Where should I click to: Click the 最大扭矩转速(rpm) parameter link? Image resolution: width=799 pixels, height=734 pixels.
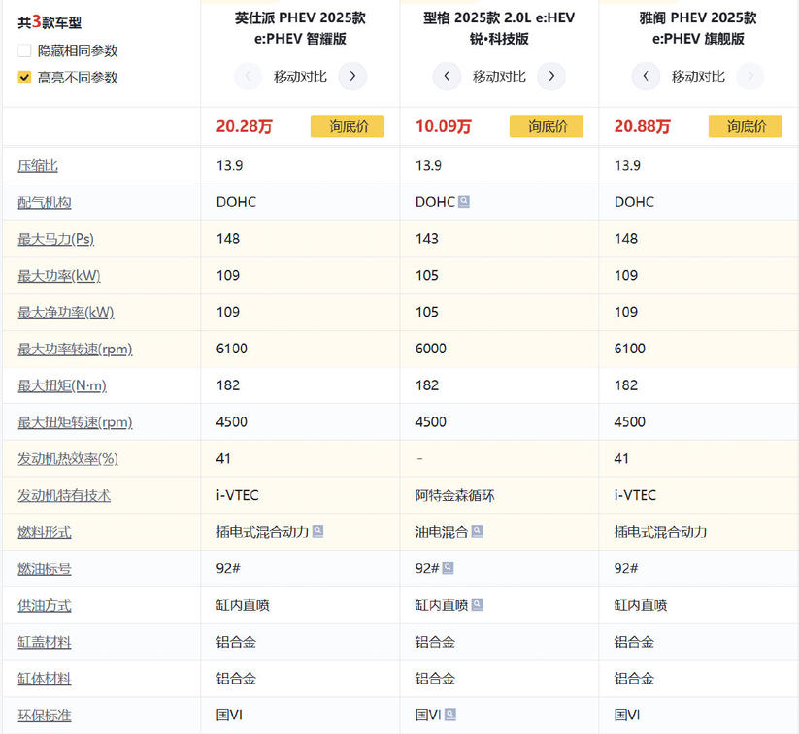75,422
